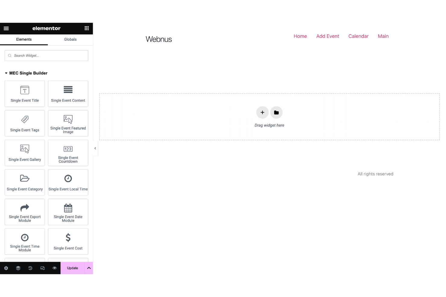Open the Elementor hamburger menu

pos(6,28)
